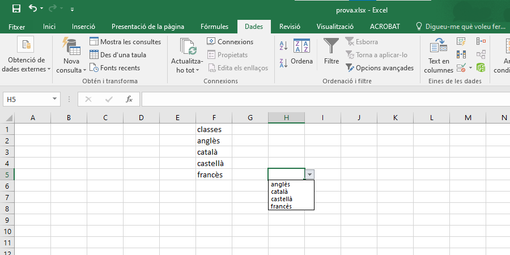The image size is (510, 255).
Task: Click Des d'una taula button
Action: point(118,55)
